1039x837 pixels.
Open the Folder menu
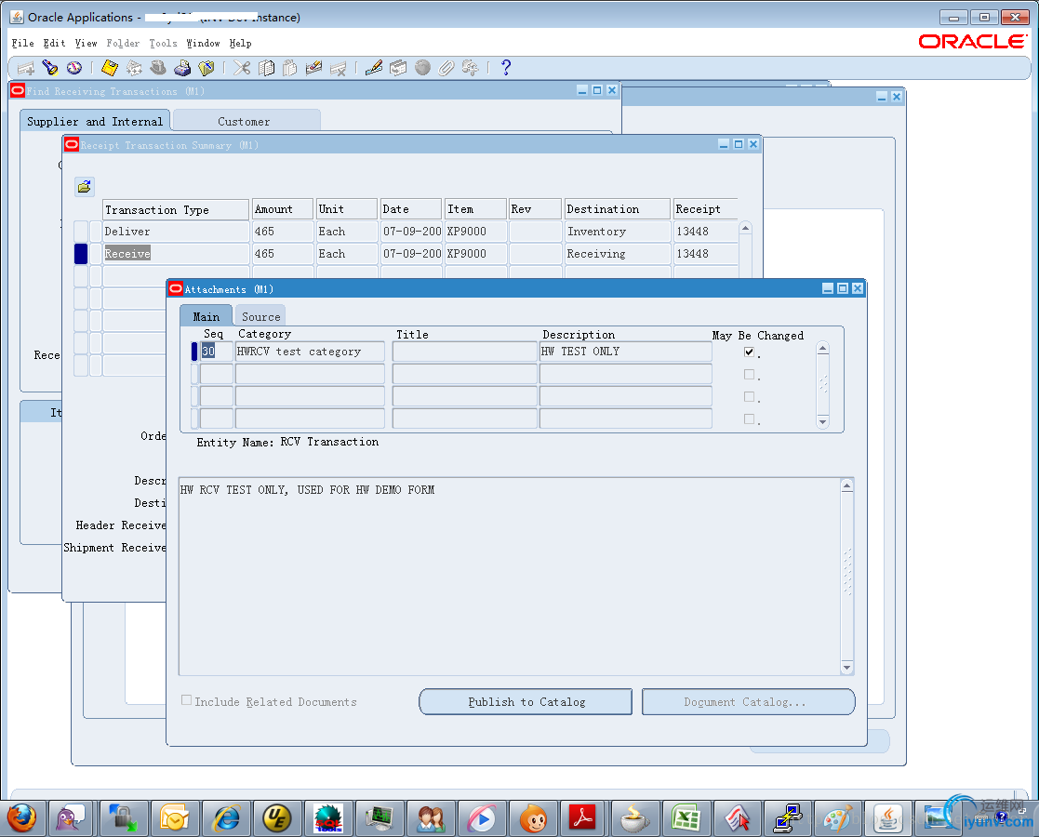[x=124, y=43]
